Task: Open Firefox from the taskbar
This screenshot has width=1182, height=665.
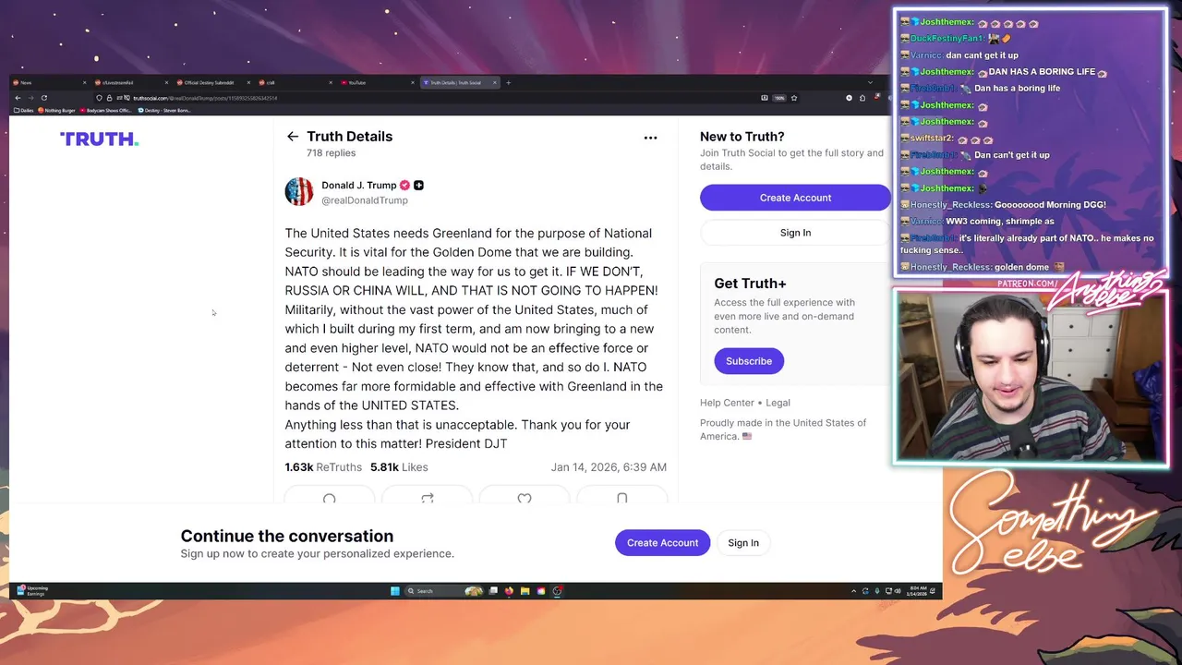Action: click(509, 591)
